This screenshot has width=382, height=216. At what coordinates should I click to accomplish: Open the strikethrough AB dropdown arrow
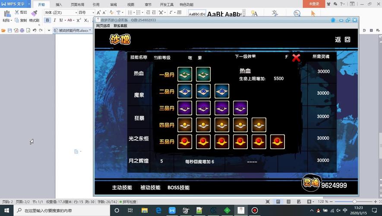[73, 20]
